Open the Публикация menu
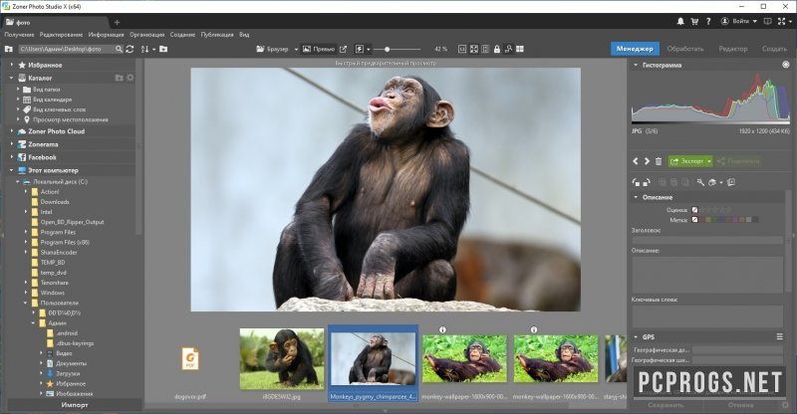The height and width of the screenshot is (414, 797). coord(217,35)
